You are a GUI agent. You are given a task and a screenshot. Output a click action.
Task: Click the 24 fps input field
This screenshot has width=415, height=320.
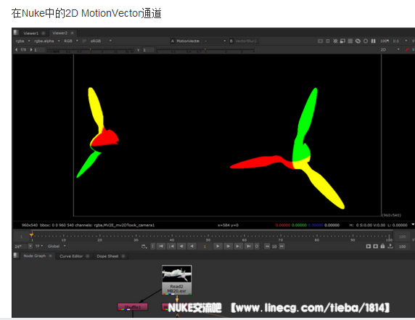coord(20,247)
